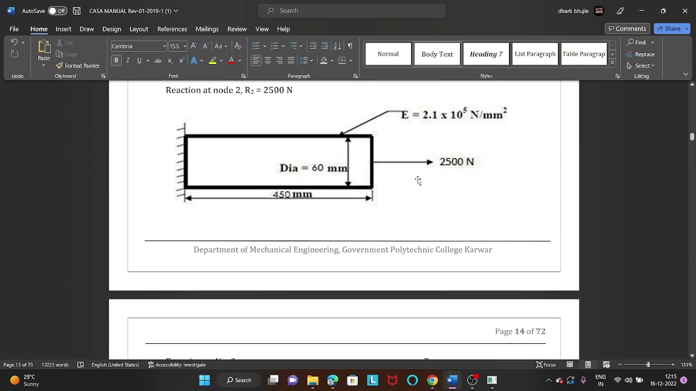Toggle AutoSave switch

pyautogui.click(x=57, y=11)
